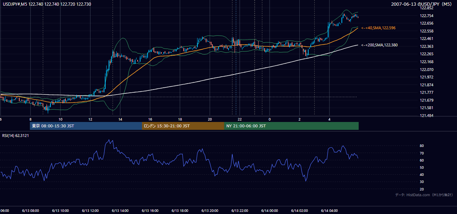Viewport: 457px width, 214px height.
Task: Click the 6/13 14:00 time axis label
Action: 120,210
